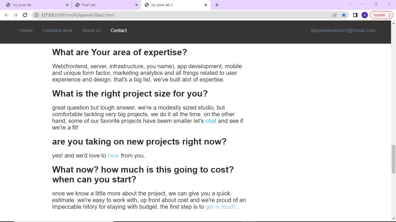
Task: Expand the tab search chevron
Action: (x=349, y=4)
